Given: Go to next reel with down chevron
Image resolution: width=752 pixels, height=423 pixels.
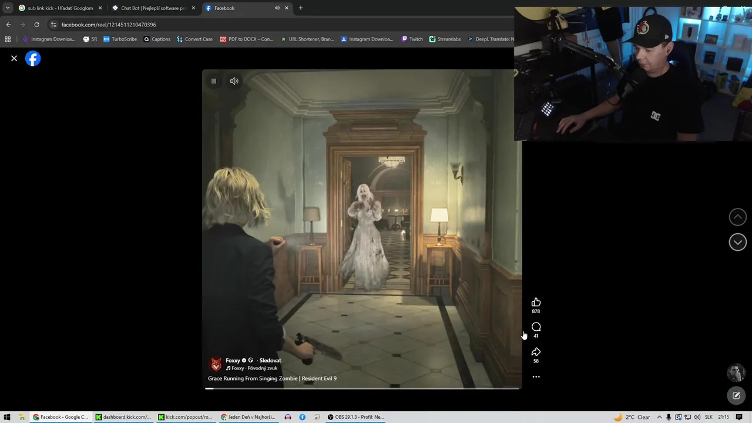Looking at the screenshot, I should pos(737,242).
